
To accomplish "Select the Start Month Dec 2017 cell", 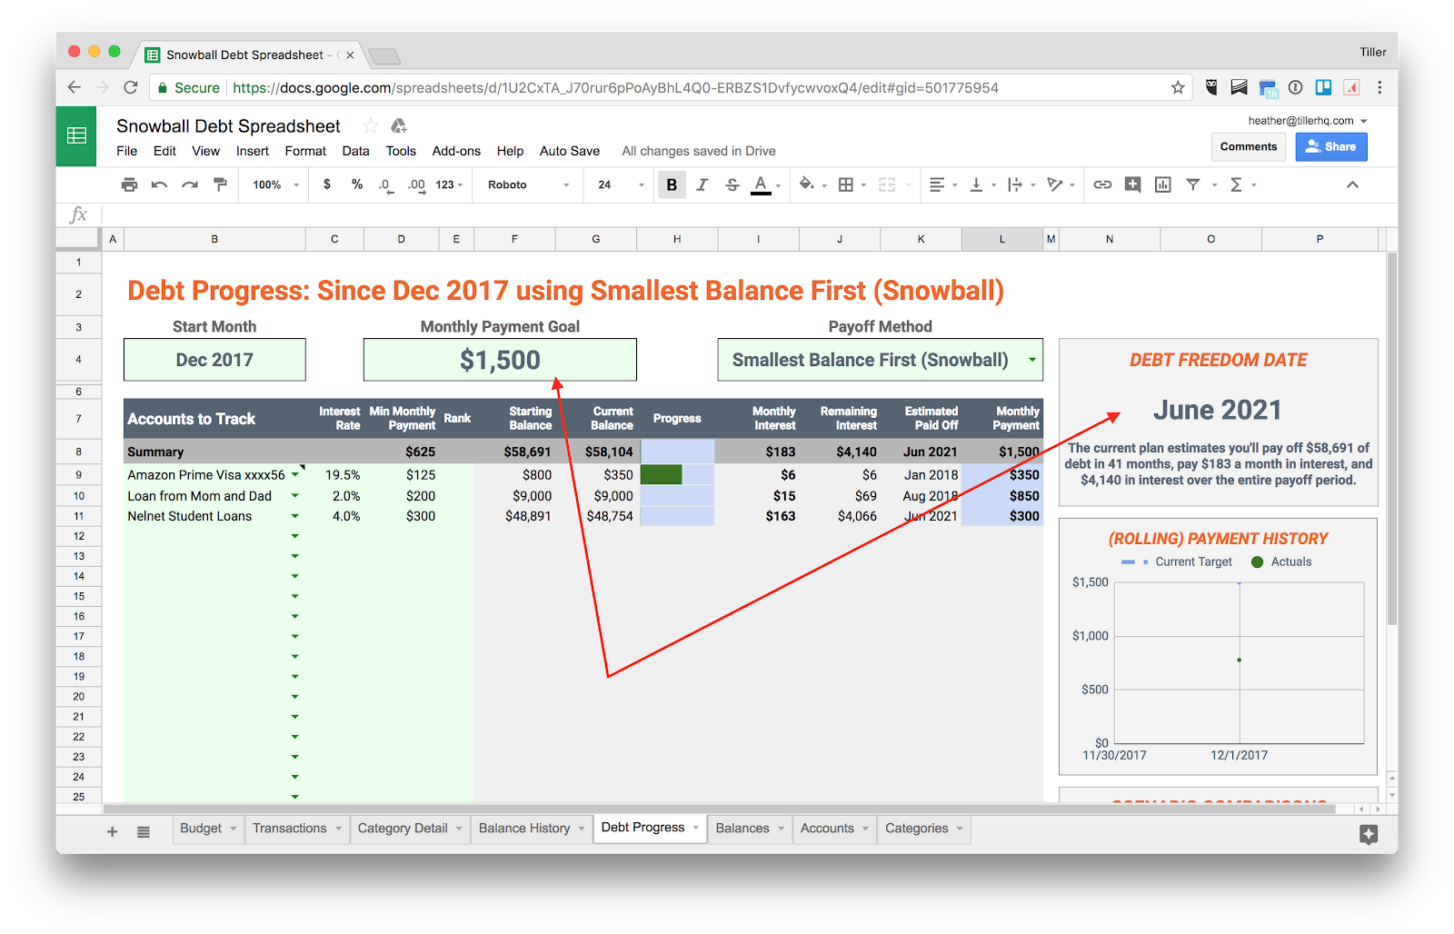I will (214, 360).
